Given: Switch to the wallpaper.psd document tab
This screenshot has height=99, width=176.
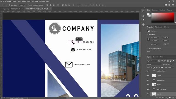Looking at the screenshot, I should pos(11,9).
